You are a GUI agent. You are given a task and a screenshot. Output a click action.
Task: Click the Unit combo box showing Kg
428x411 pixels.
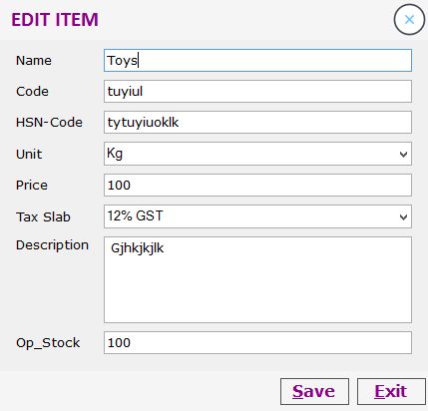tap(257, 154)
